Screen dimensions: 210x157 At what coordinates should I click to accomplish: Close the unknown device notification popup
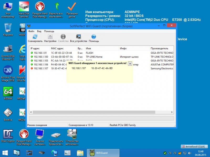[130, 64]
